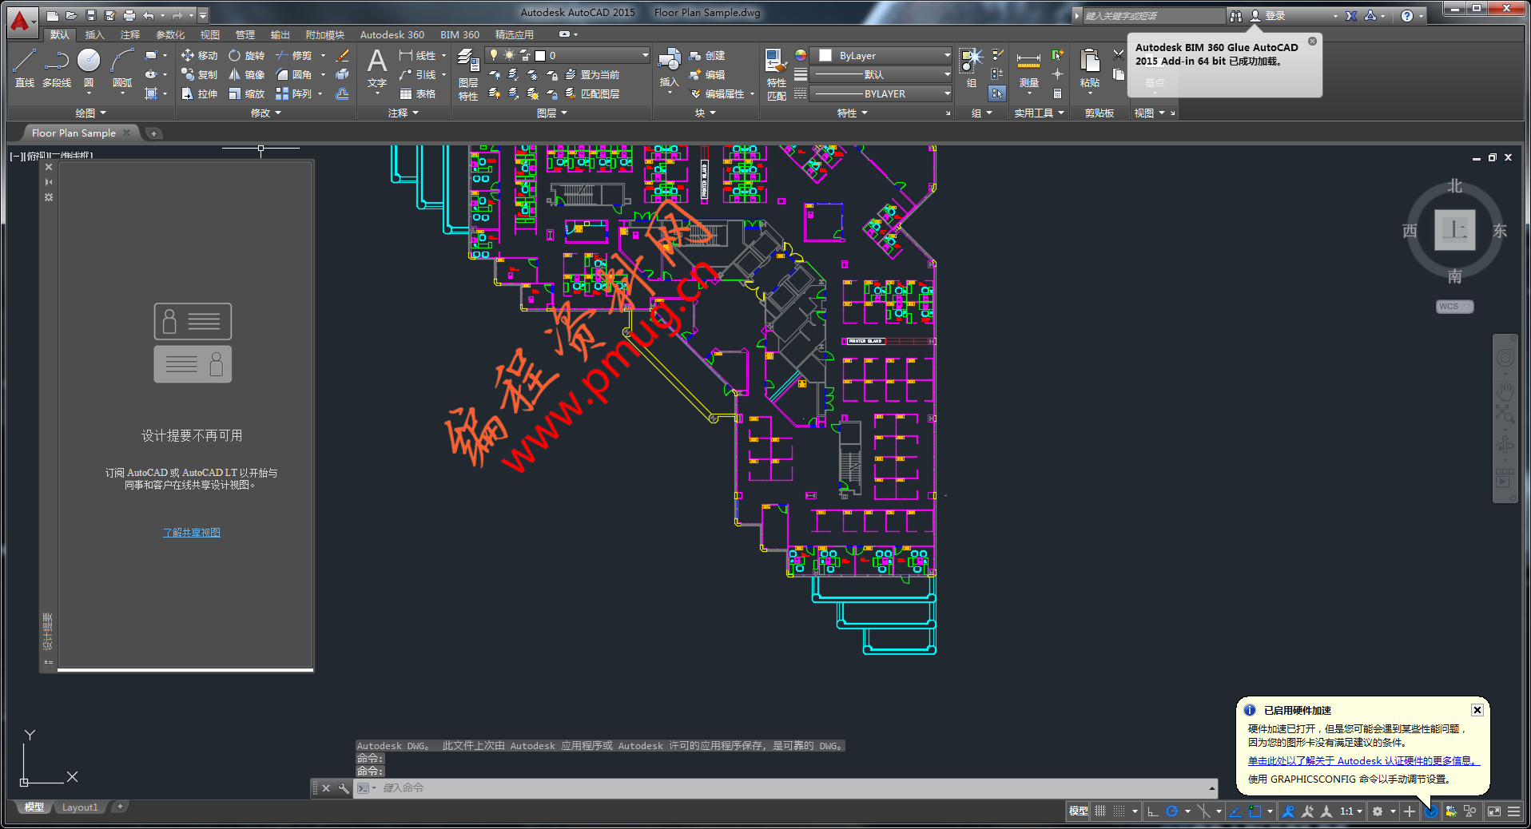The image size is (1531, 829).
Task: Open 图层特性 (Layer Properties) manager
Action: click(x=468, y=74)
